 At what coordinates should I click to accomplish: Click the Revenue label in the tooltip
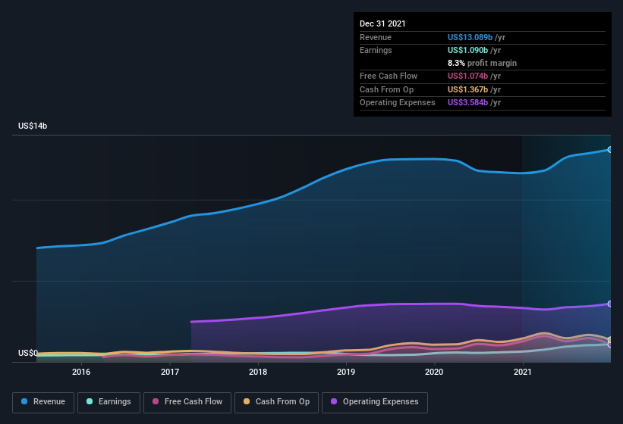point(376,37)
